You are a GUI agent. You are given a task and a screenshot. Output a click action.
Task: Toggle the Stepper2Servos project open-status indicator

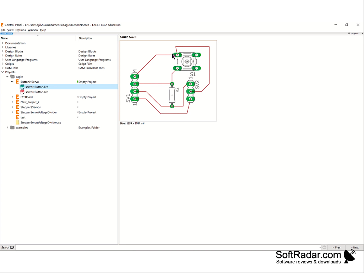78,107
